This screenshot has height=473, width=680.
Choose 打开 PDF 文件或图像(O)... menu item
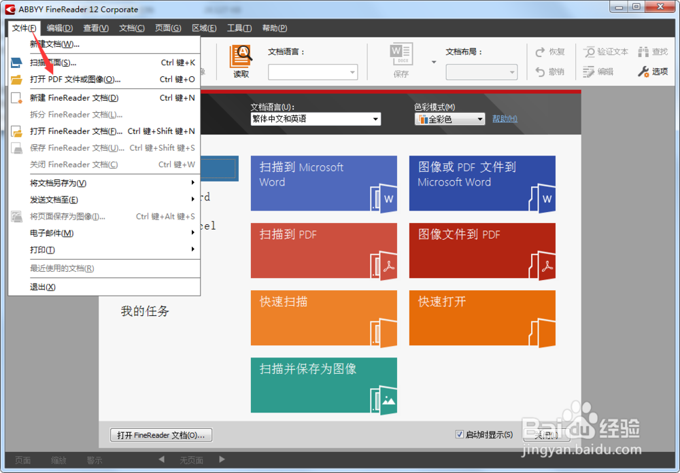click(x=104, y=80)
